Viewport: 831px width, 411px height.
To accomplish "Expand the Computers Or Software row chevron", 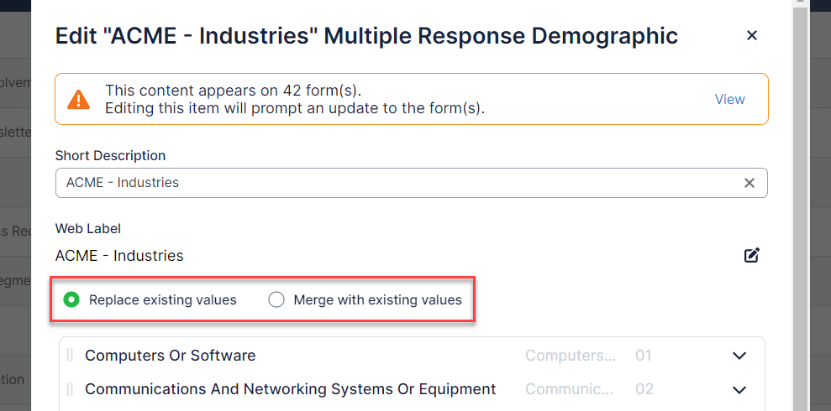I will pos(739,356).
